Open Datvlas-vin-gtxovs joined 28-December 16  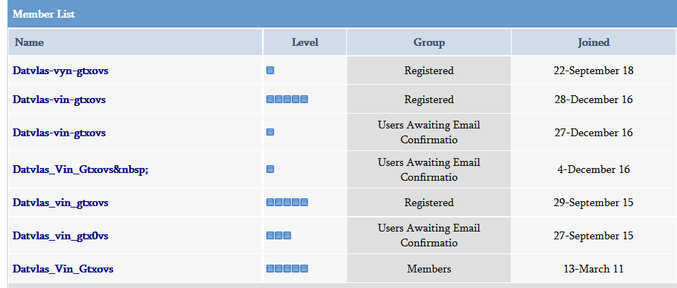pyautogui.click(x=59, y=100)
